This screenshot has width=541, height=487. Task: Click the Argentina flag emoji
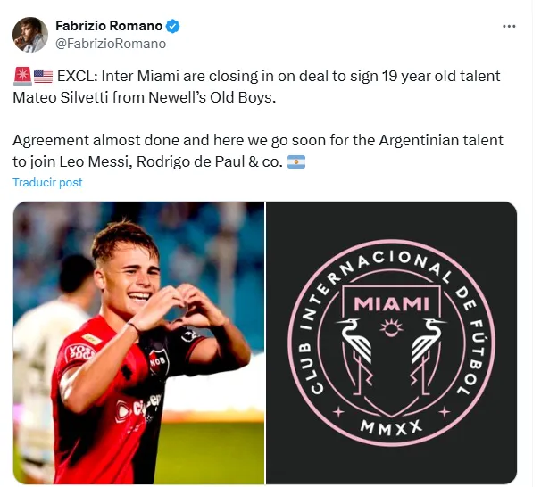296,162
